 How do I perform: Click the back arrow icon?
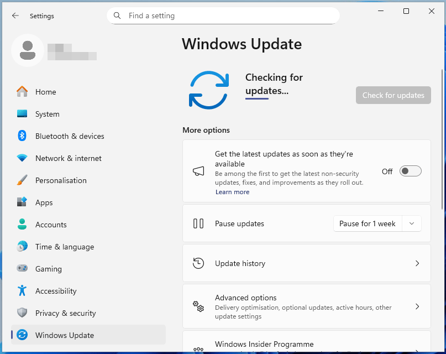click(x=15, y=15)
